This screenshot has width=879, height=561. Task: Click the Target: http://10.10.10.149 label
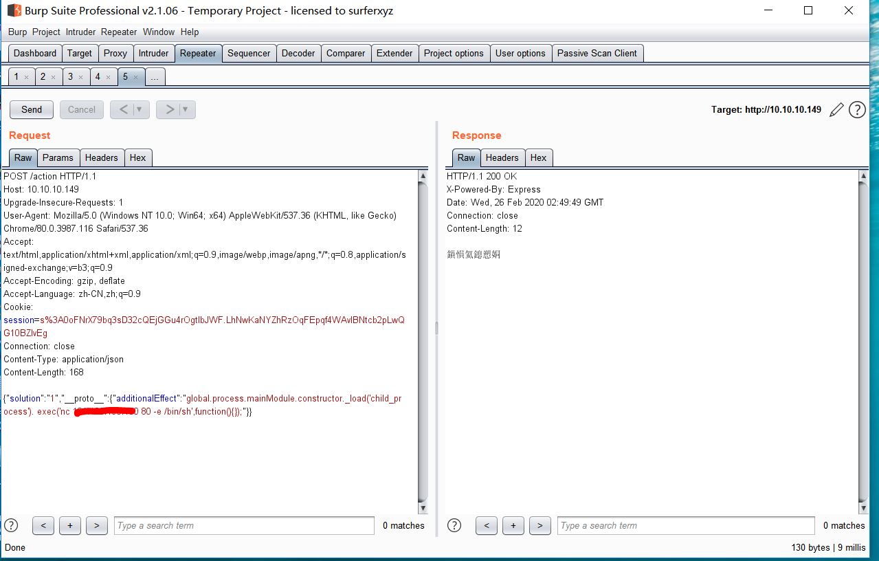click(766, 109)
